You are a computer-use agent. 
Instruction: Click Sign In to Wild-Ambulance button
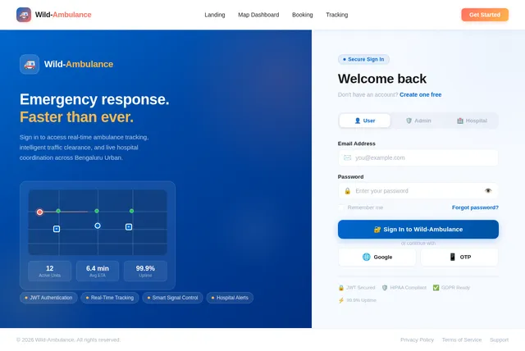[x=418, y=229]
